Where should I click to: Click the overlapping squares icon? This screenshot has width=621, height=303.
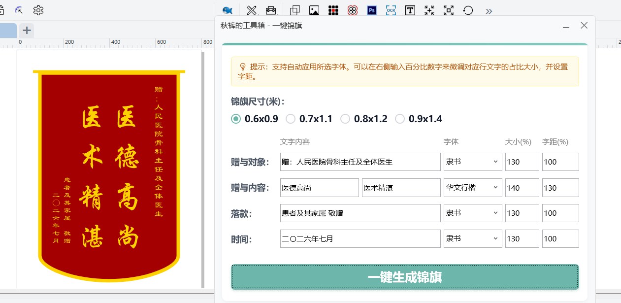click(x=295, y=10)
